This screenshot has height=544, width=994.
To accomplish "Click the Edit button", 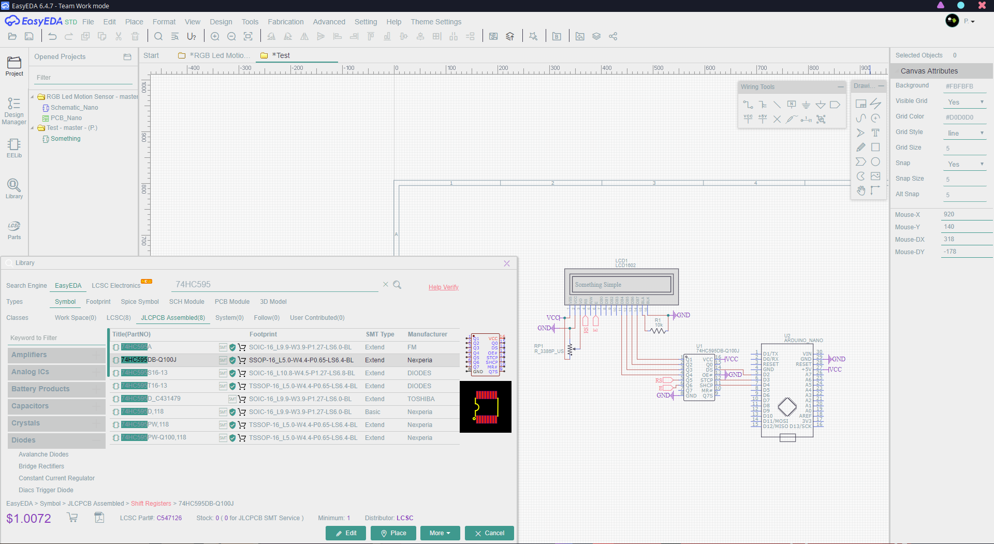I will pyautogui.click(x=346, y=533).
